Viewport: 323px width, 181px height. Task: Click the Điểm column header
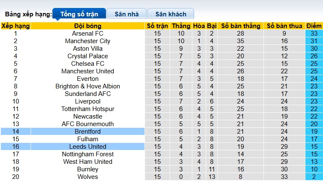pos(314,26)
